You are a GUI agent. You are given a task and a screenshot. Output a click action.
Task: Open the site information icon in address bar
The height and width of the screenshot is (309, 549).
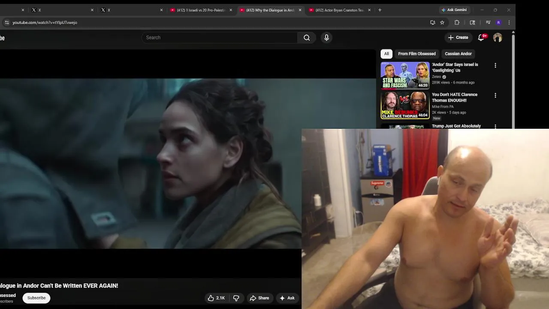click(x=6, y=22)
